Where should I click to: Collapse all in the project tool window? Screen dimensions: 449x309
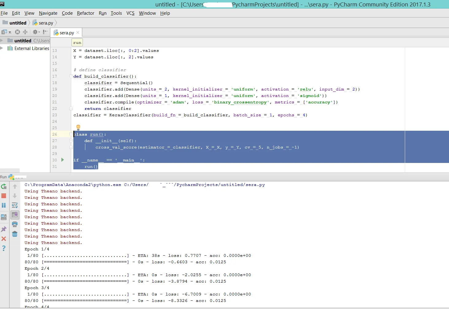(x=25, y=32)
